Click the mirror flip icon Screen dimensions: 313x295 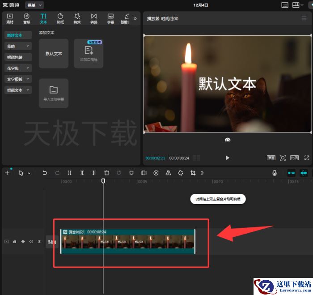click(x=168, y=173)
